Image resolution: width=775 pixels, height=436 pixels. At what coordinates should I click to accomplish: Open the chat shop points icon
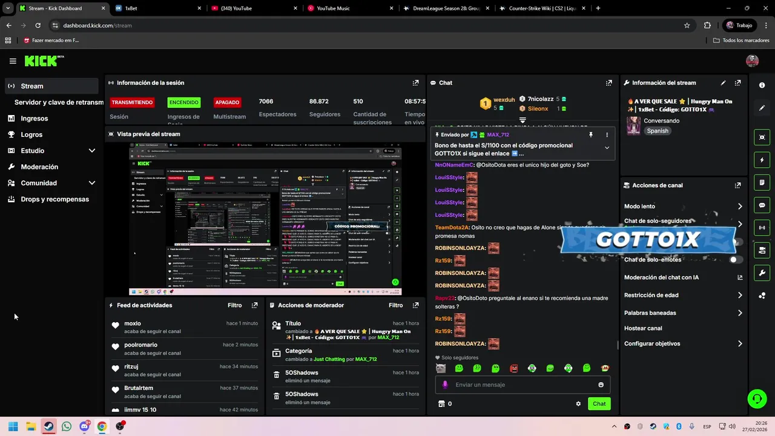(441, 404)
